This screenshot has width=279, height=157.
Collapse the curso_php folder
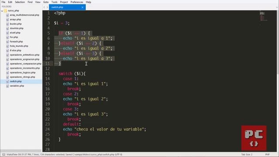coord(2,11)
